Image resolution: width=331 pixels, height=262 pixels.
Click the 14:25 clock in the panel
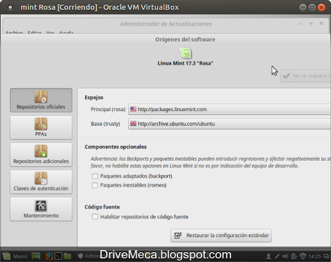[314, 256]
